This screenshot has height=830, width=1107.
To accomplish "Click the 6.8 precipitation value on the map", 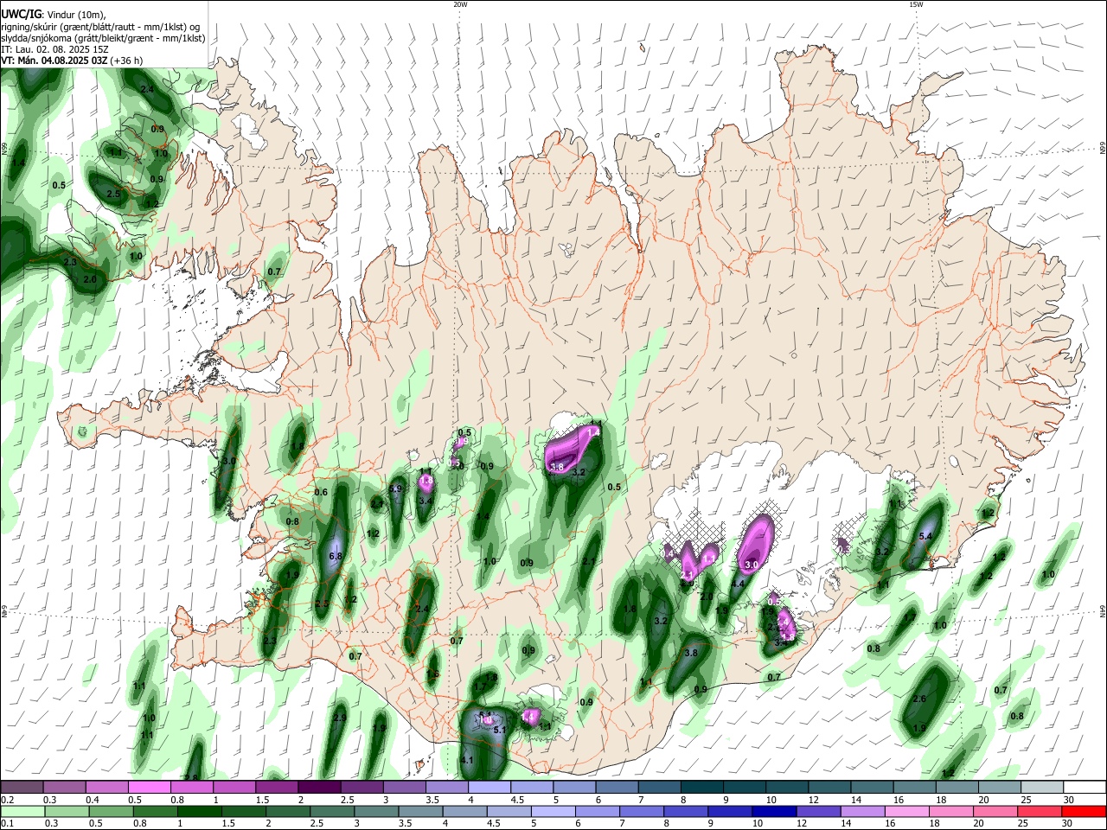I will (336, 556).
